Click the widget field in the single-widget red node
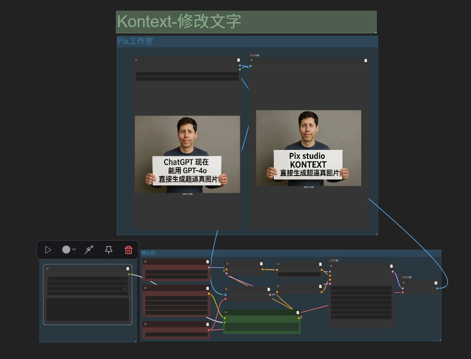Viewport: 471px width, 359px height. (x=176, y=334)
